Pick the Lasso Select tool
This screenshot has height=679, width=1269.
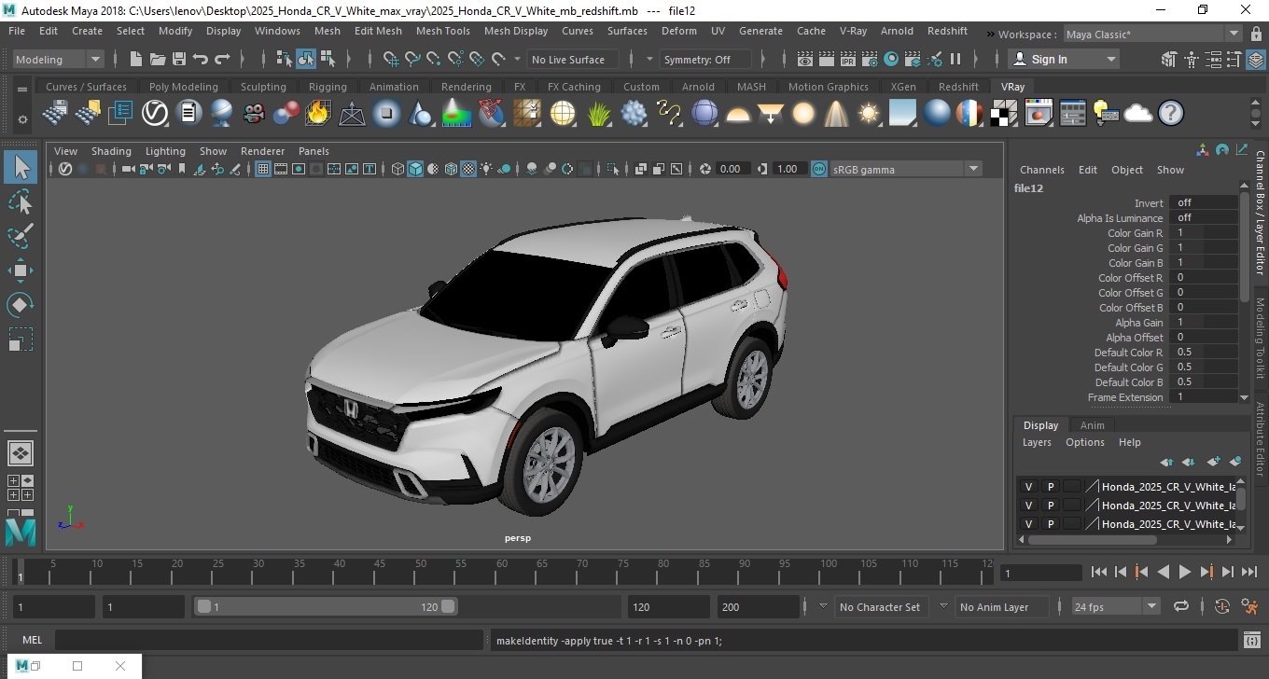[21, 201]
